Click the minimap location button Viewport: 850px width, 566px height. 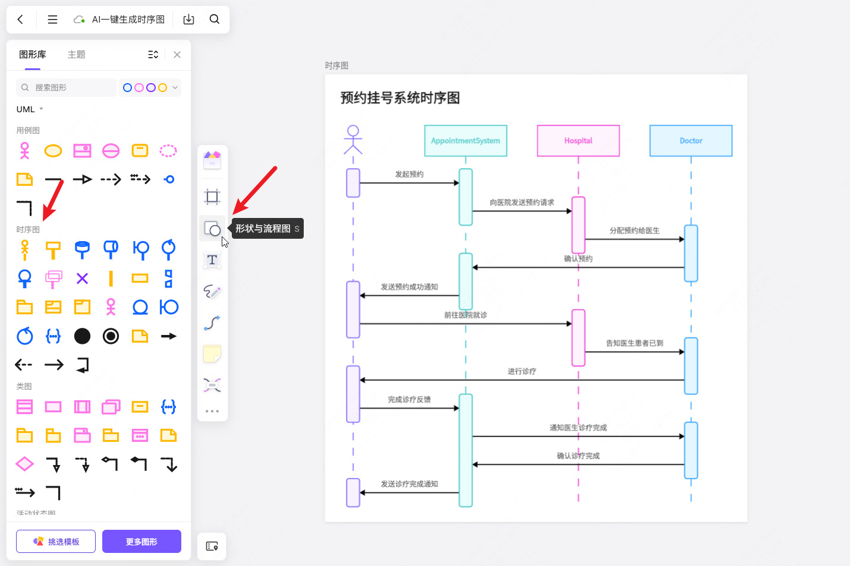coord(212,546)
